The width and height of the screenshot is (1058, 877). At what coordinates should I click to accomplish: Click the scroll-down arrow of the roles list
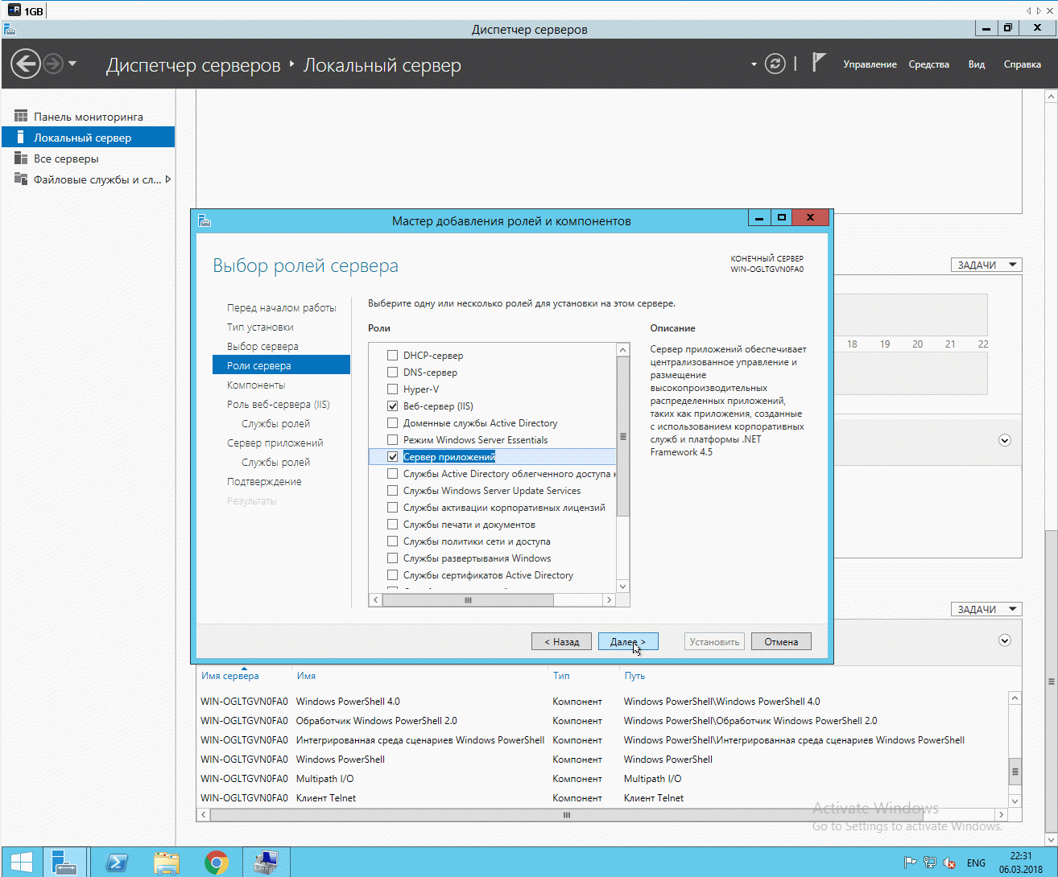click(622, 586)
